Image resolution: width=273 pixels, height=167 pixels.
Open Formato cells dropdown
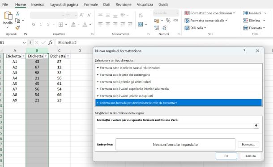[x=254, y=28]
